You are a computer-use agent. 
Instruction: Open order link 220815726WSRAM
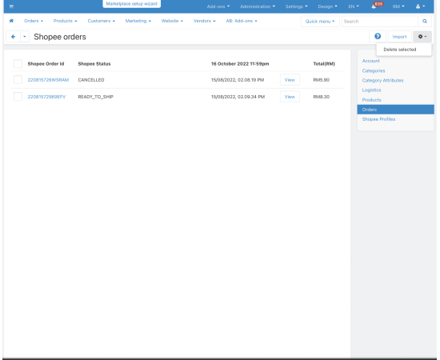48,80
